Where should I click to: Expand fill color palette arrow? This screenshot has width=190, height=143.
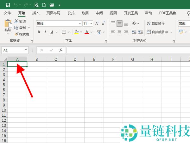[x=81, y=32]
